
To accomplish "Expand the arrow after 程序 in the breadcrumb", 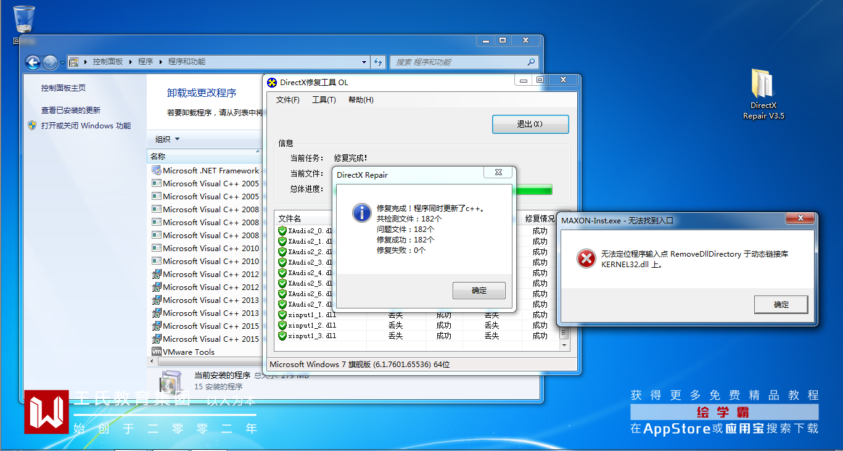I will coord(161,62).
